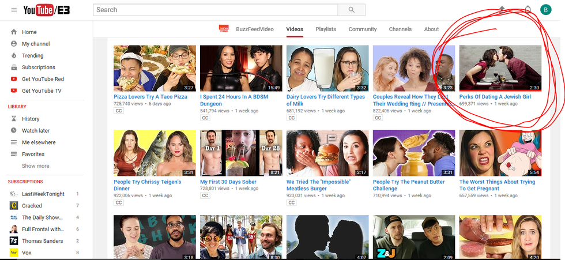Image resolution: width=565 pixels, height=260 pixels.
Task: Click the taco pizza video thumbnail
Action: (x=155, y=68)
